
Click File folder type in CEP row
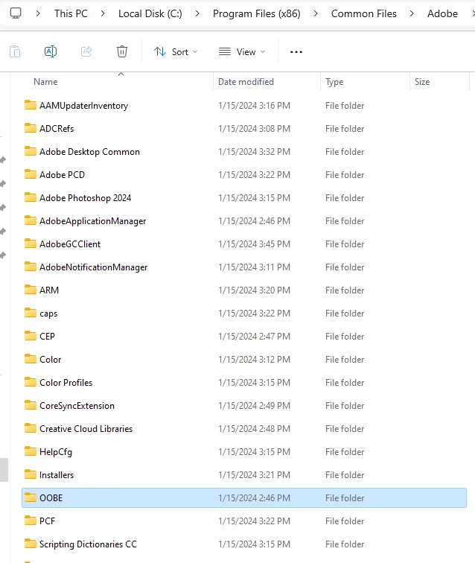coord(345,337)
